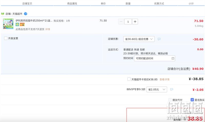Click the shop total ¥40.90
Viewport: 205px width, 122px height.
click(x=198, y=69)
